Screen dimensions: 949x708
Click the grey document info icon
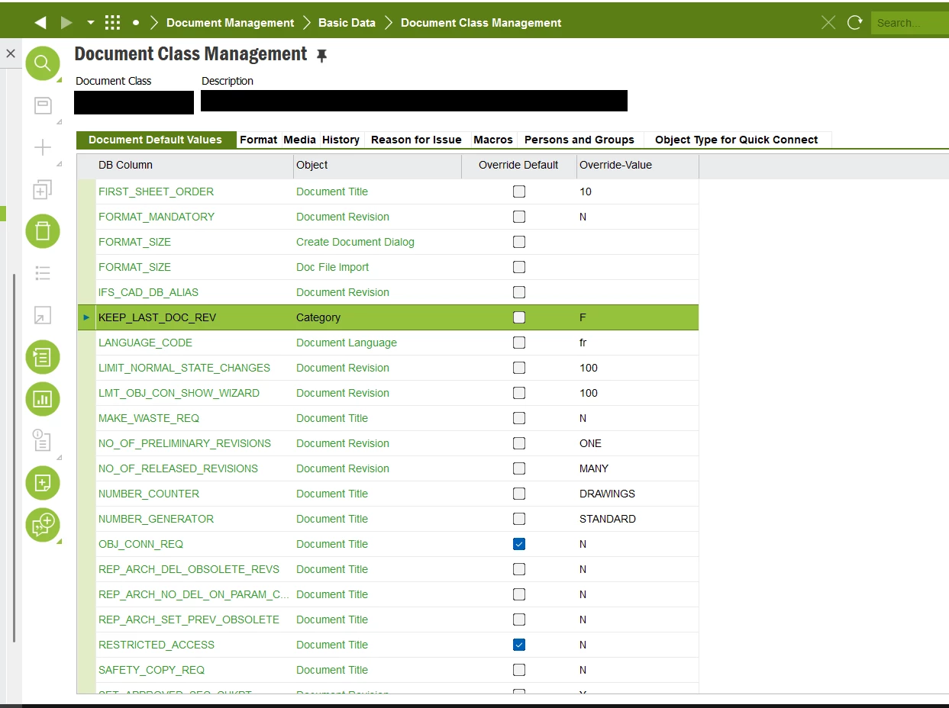pos(43,440)
